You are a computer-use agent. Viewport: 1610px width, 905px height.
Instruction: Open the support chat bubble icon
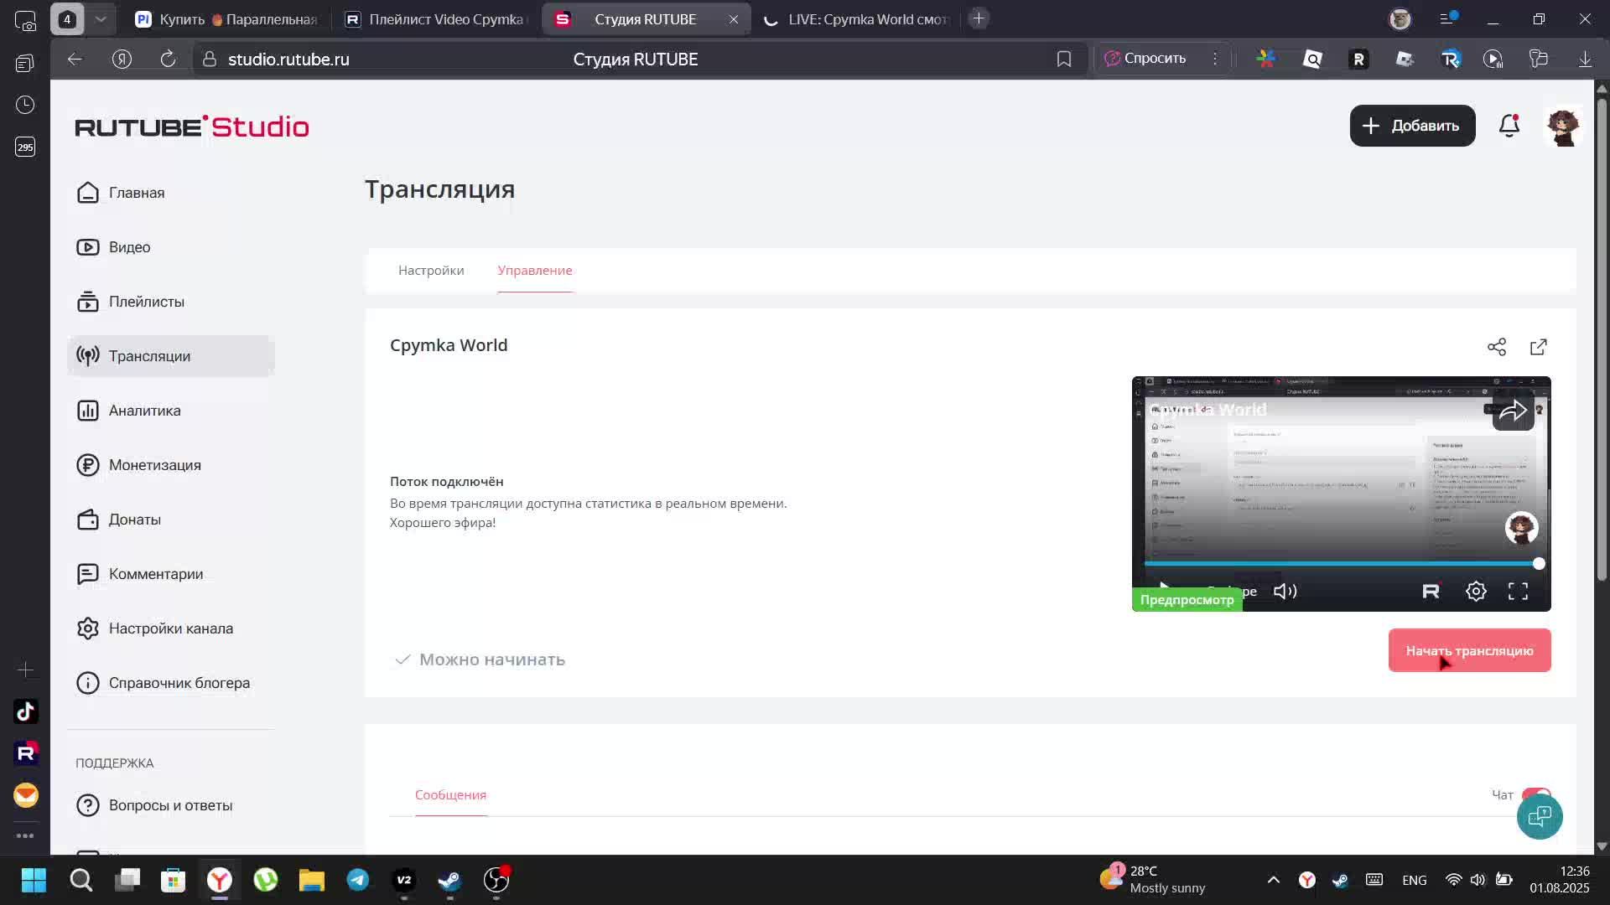click(1540, 816)
